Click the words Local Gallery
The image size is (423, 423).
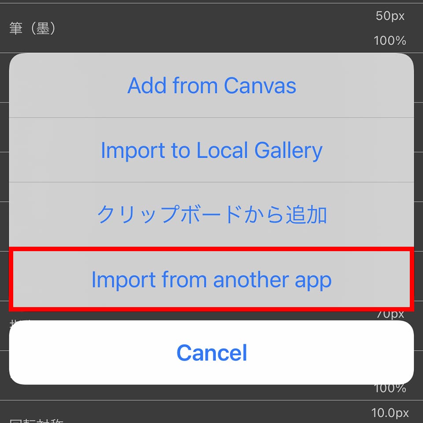click(259, 151)
